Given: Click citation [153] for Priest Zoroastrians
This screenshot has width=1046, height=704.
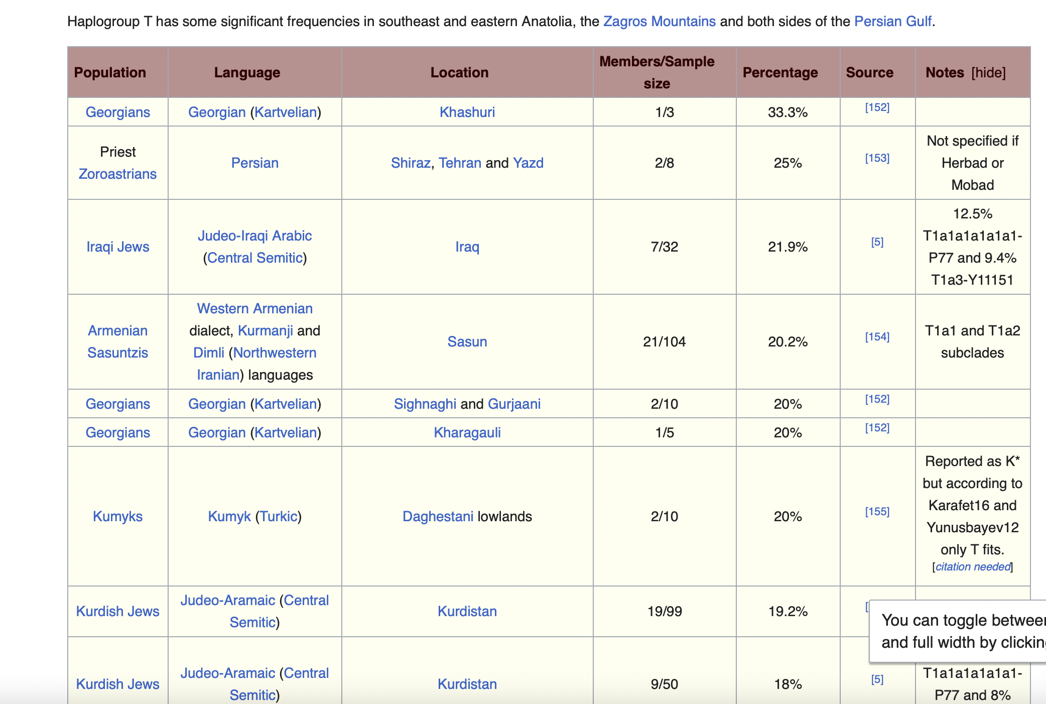Looking at the screenshot, I should [877, 158].
